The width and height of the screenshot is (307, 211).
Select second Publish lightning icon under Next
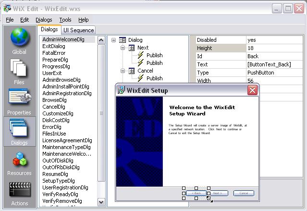141,62
